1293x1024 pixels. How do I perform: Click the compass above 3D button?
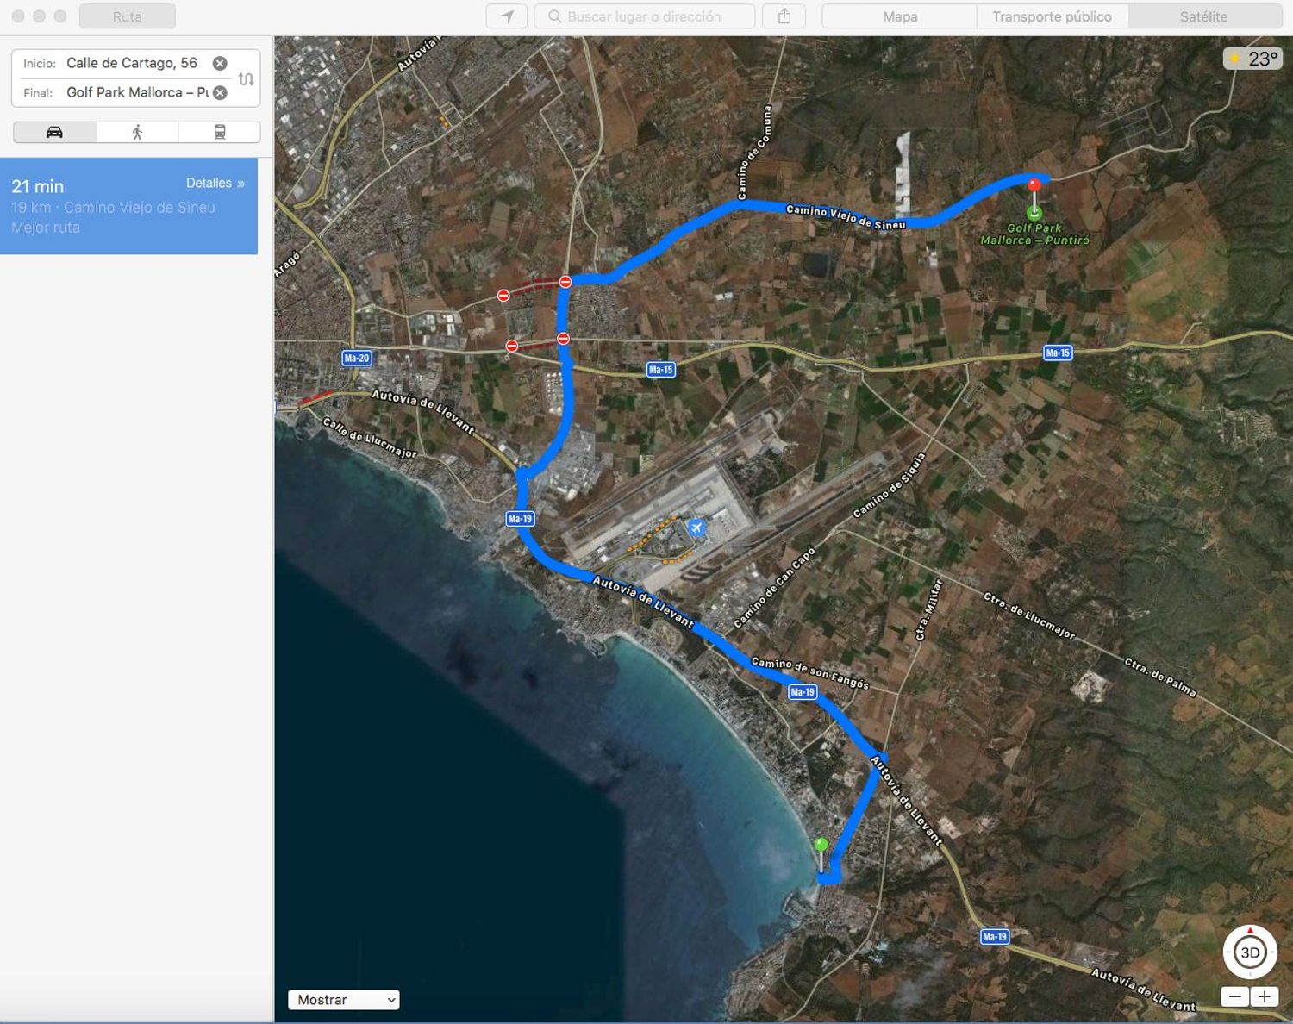1250,931
